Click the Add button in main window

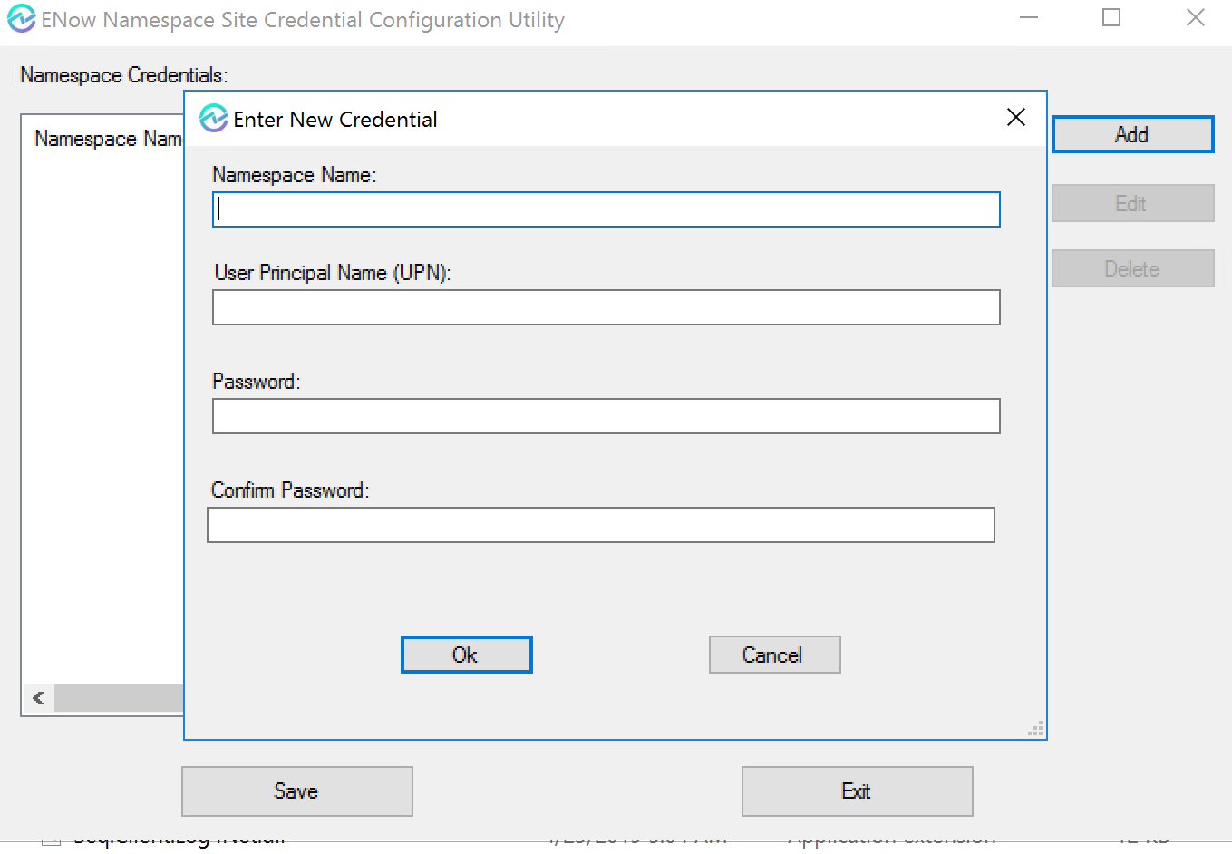1132,134
